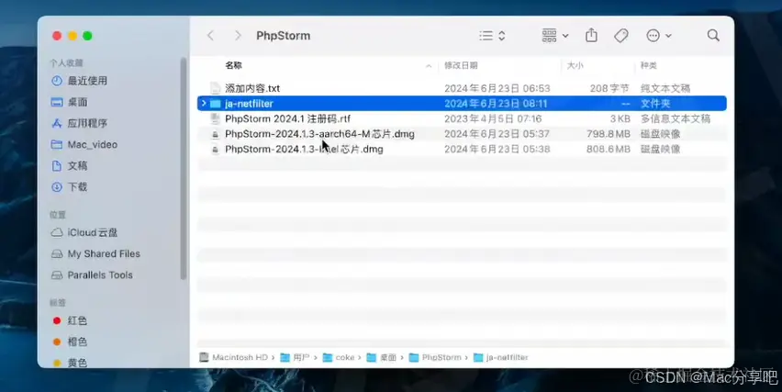Open Parallels Tools location
782x392 pixels.
coord(92,274)
